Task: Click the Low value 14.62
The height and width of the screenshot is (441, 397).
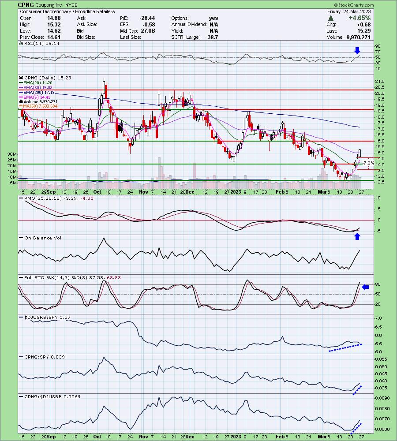Action: 54,31
